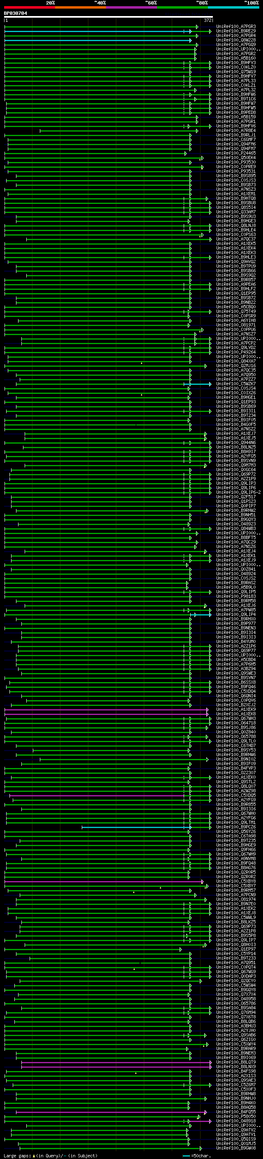Select the UniRef100_A7PL33 label
Viewport: 263px width, 1159px height.
point(236,81)
